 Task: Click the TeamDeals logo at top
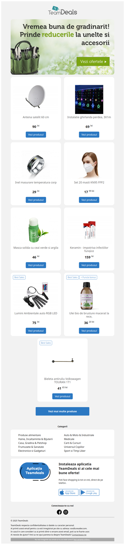point(62,11)
